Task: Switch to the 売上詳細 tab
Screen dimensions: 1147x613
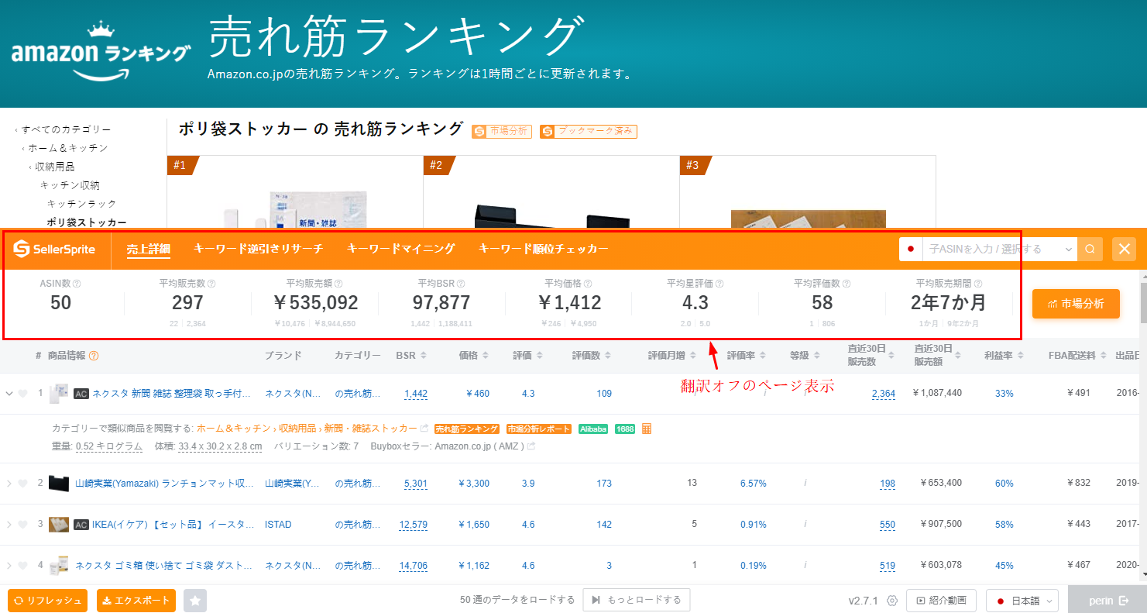Action: click(x=148, y=249)
